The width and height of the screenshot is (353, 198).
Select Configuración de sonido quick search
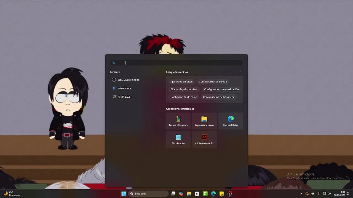[213, 82]
